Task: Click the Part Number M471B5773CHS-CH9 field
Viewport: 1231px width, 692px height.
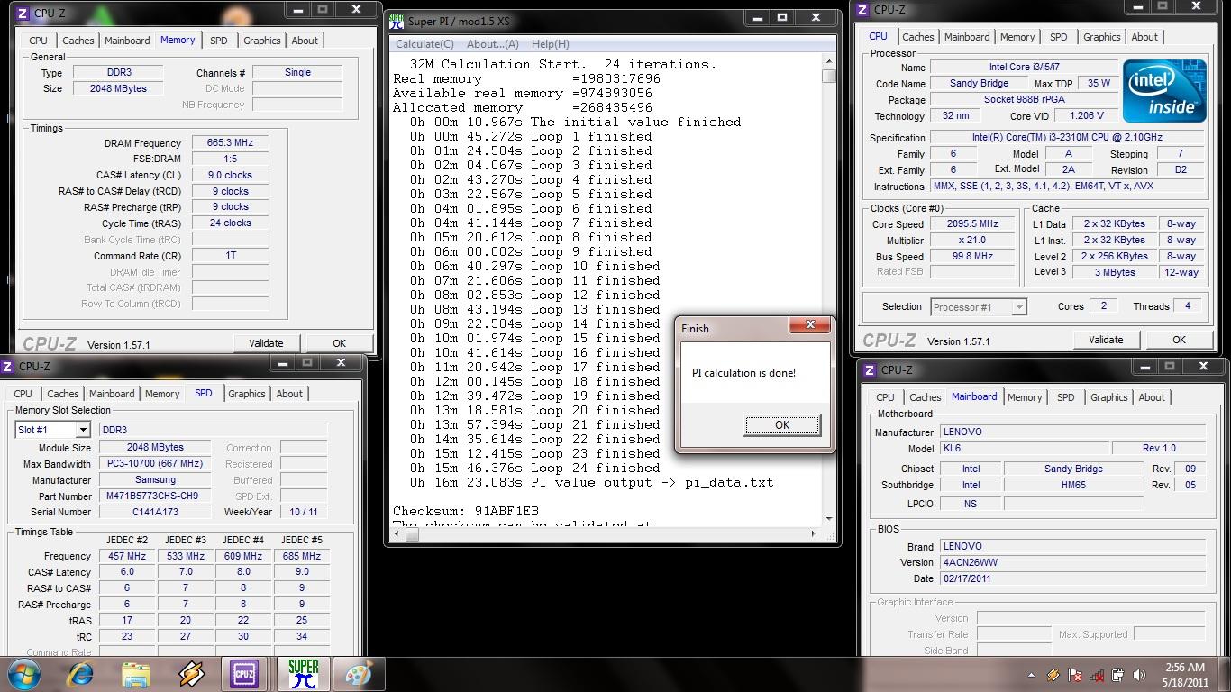Action: (x=157, y=496)
